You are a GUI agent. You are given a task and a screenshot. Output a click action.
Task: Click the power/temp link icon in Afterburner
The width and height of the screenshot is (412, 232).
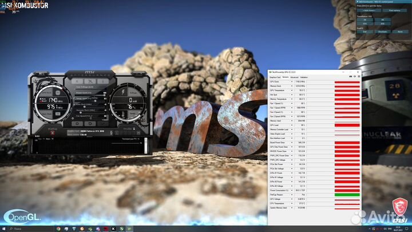click(x=74, y=99)
